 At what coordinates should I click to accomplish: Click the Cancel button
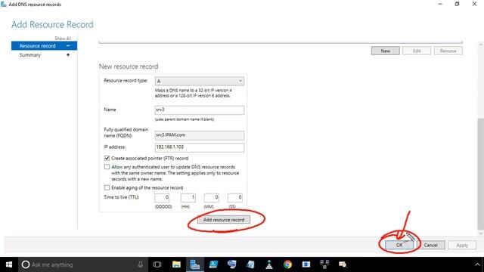coord(430,245)
